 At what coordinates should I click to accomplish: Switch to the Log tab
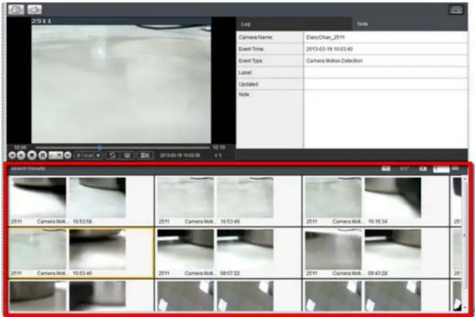294,24
